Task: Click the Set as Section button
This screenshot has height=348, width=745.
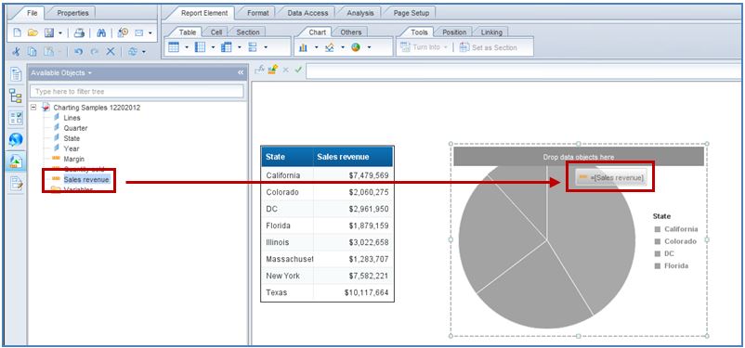Action: (x=488, y=47)
